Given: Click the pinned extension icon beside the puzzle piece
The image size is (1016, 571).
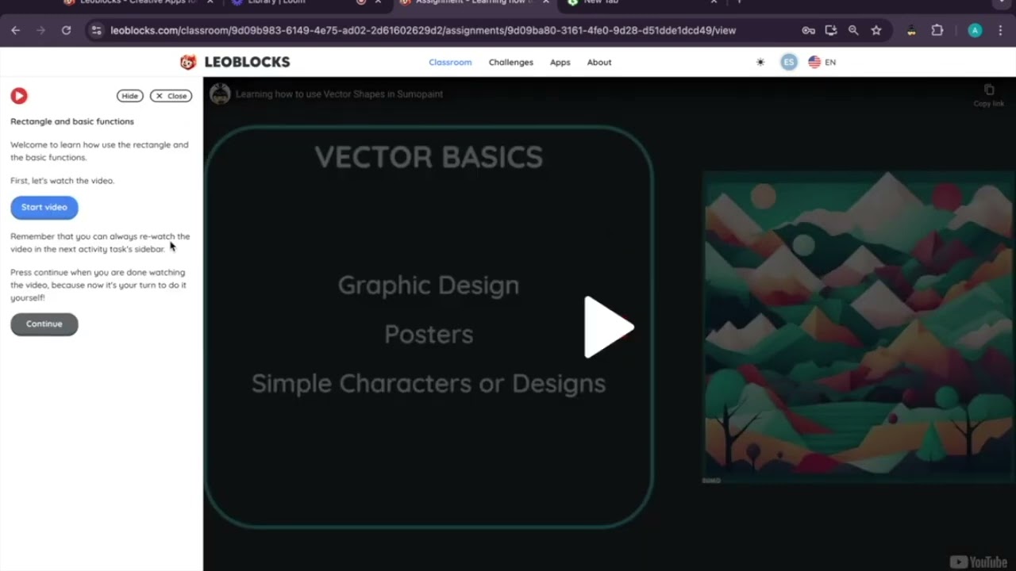Looking at the screenshot, I should 911,30.
